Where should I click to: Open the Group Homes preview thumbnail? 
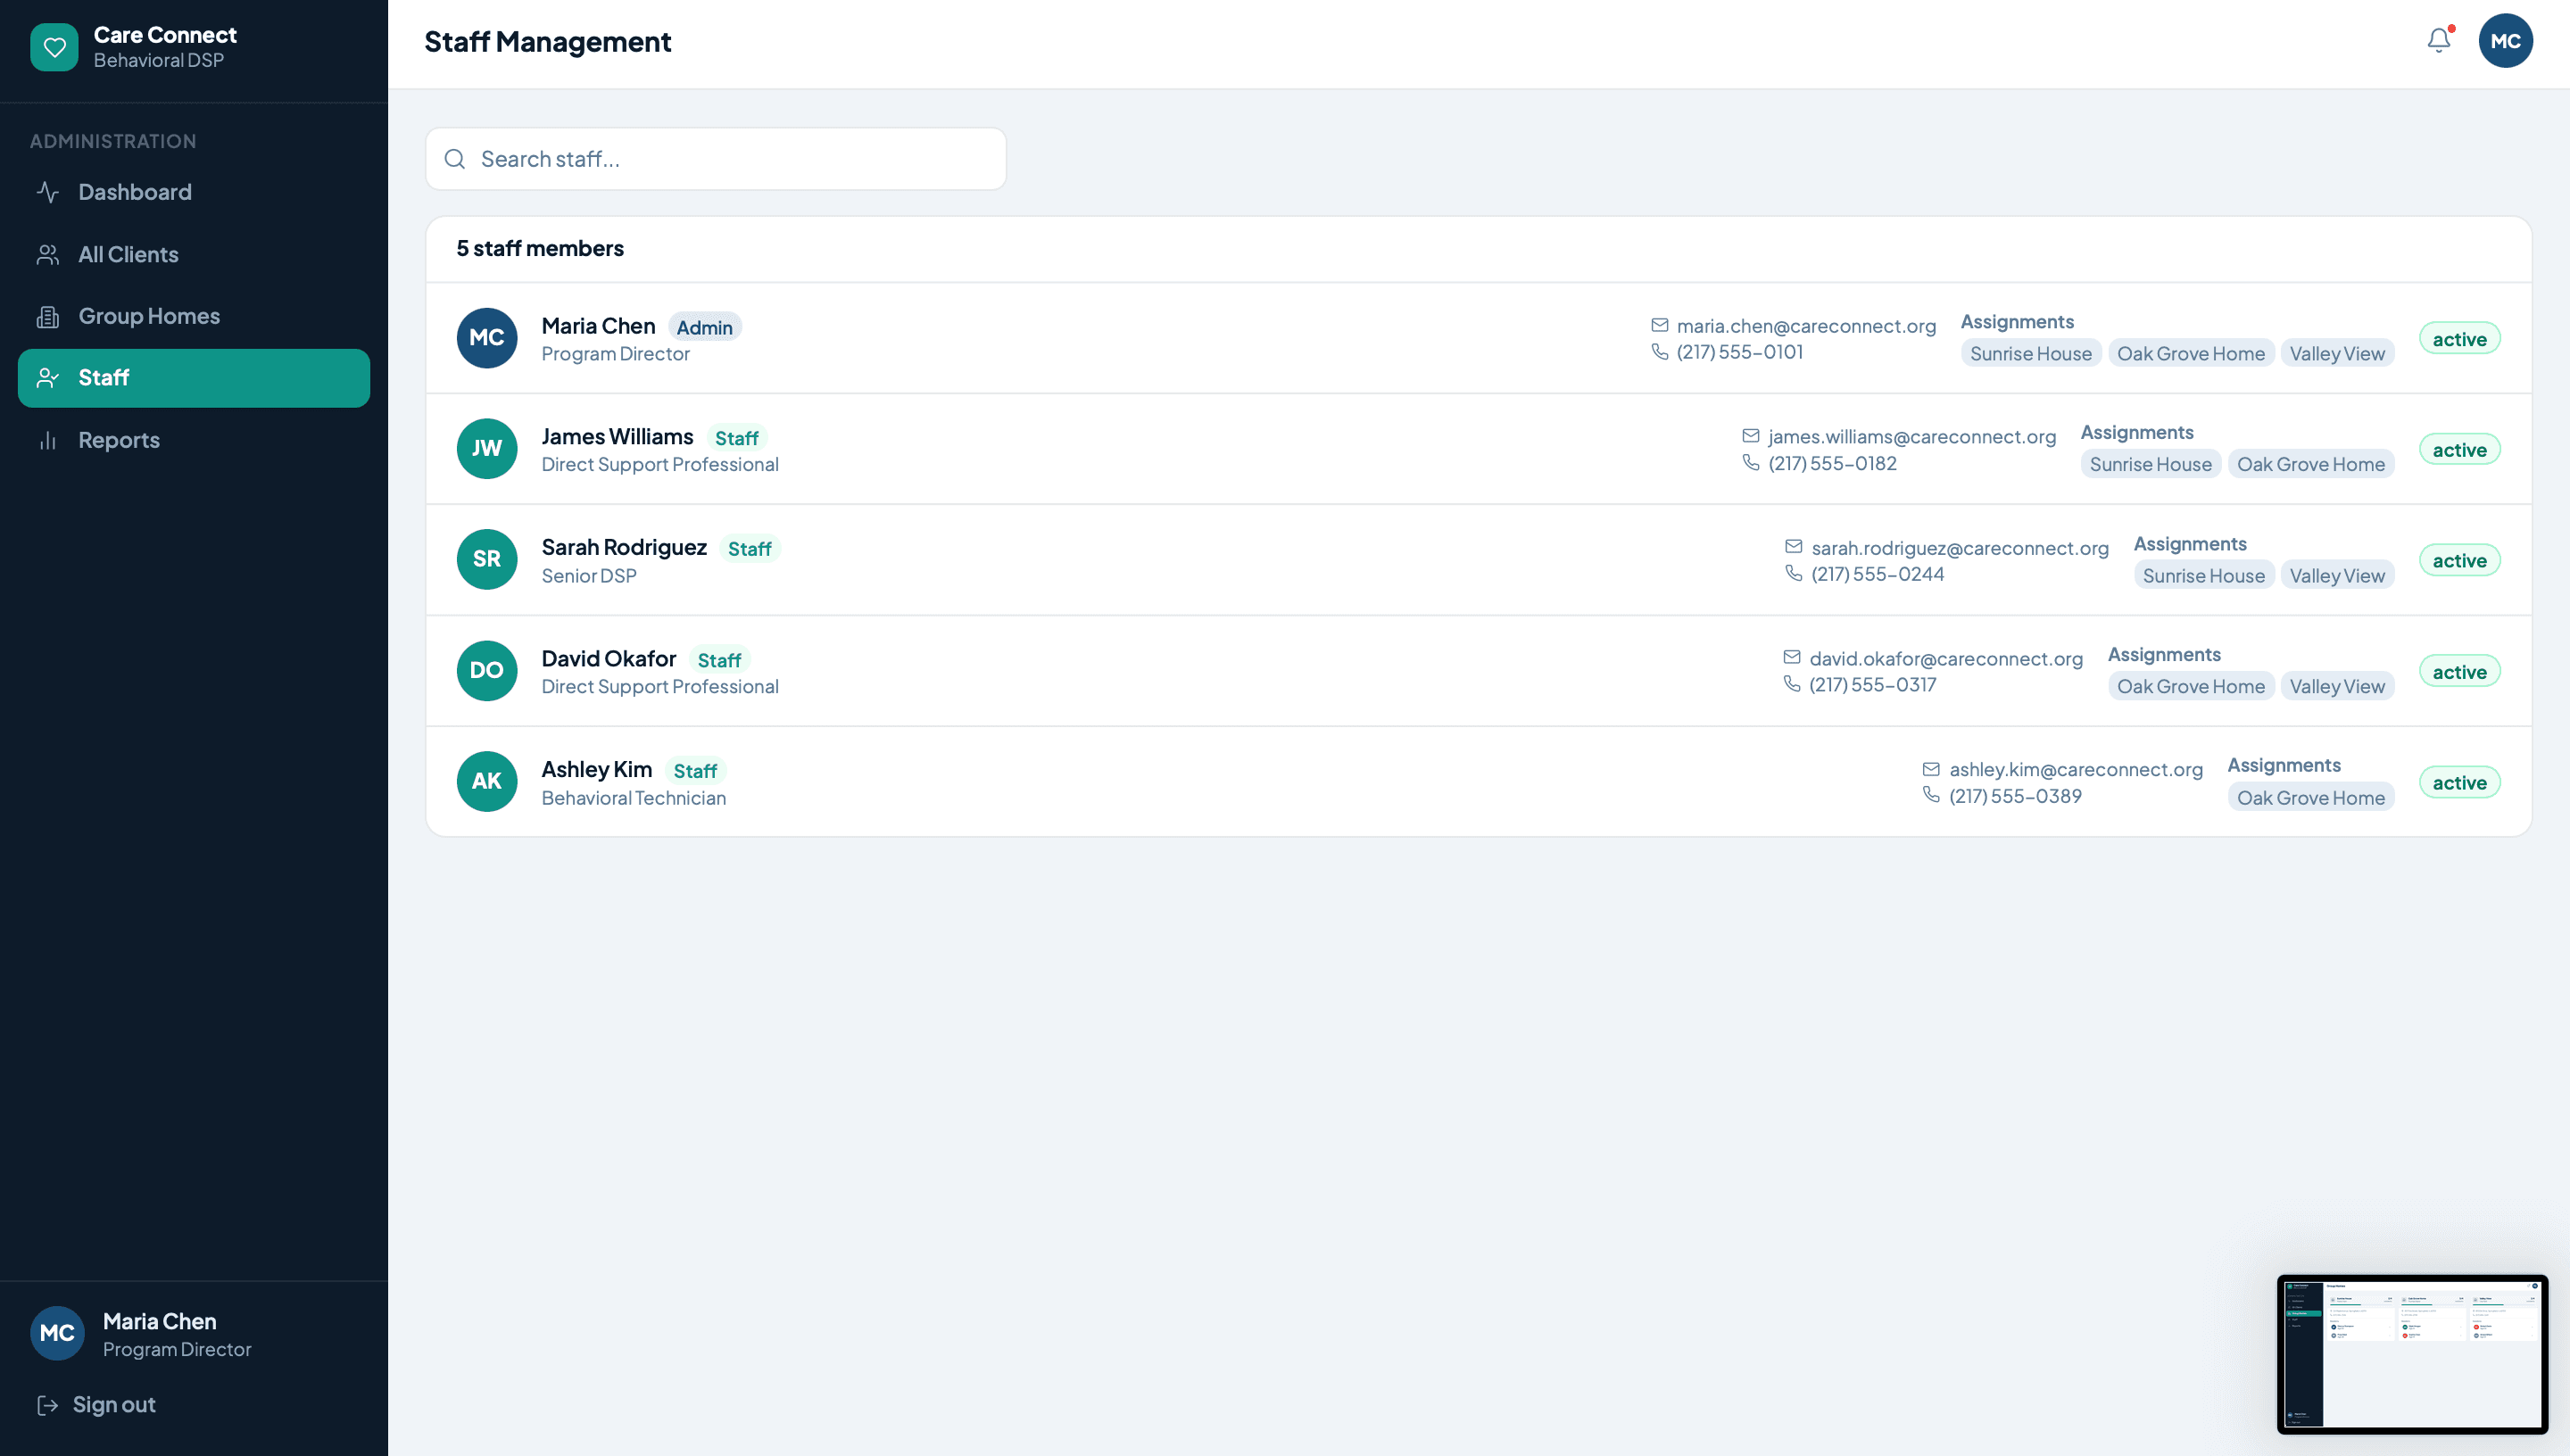2412,1354
